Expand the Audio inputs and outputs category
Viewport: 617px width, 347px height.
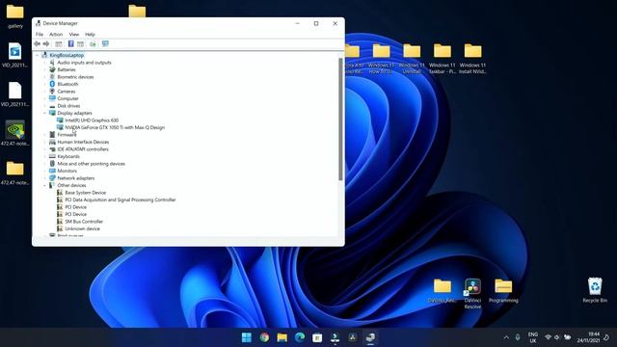click(45, 63)
